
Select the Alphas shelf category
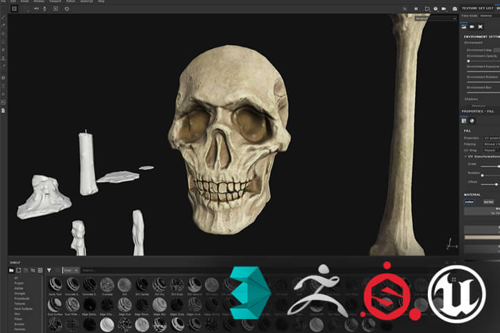tap(19, 288)
